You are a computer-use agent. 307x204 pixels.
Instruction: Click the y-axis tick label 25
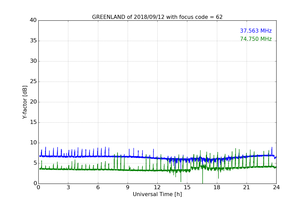click(33, 82)
